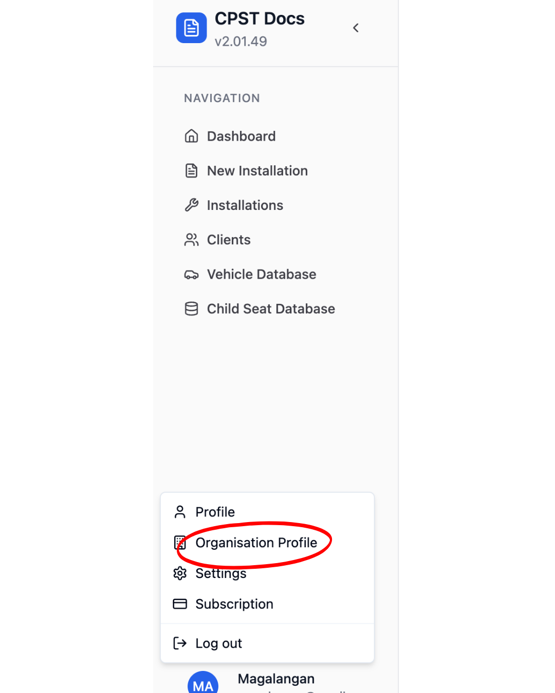Go to Dashboard page

(241, 136)
